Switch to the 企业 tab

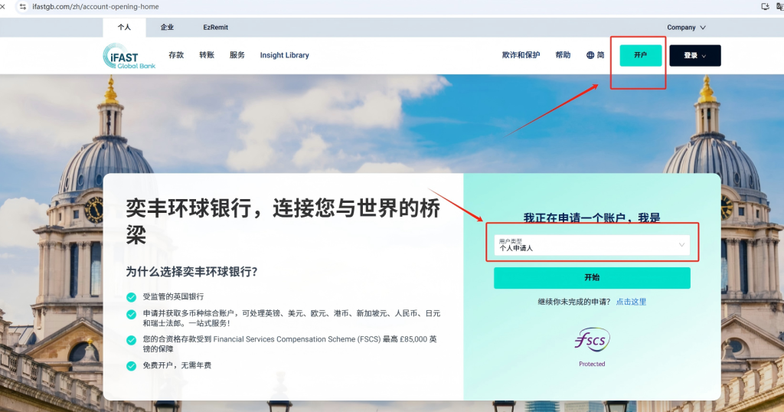(167, 28)
